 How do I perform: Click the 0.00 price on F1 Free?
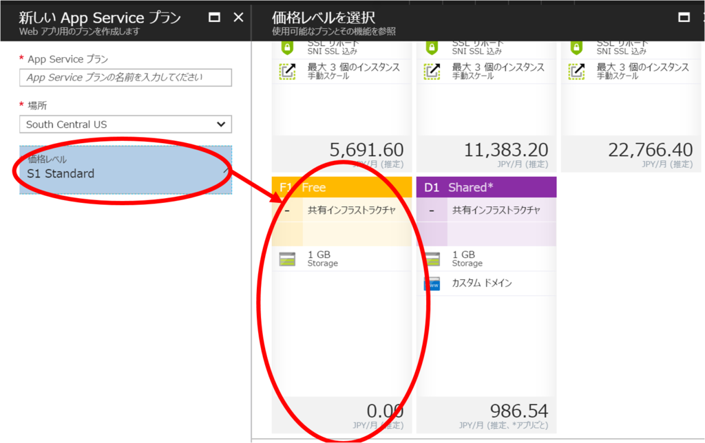click(x=385, y=411)
